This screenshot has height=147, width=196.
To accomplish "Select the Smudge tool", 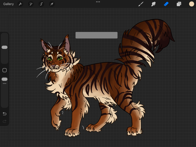I will (x=153, y=4).
